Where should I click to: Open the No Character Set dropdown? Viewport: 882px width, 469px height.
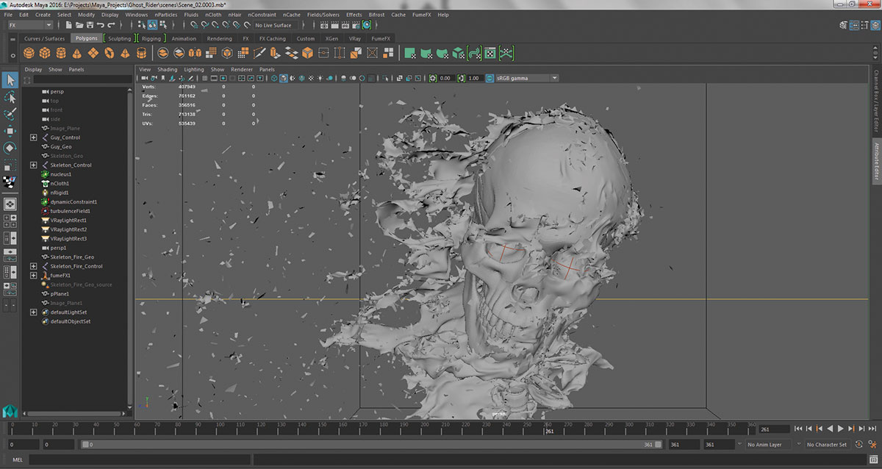point(828,445)
